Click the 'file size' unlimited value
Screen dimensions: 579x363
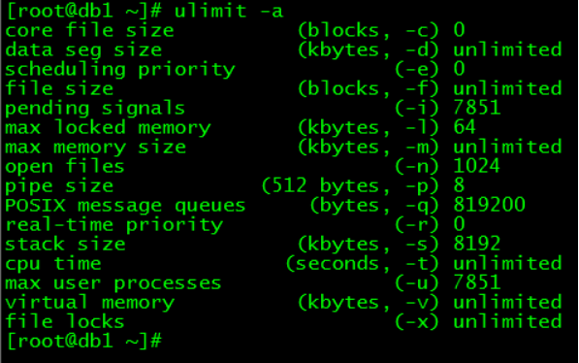[x=507, y=88]
